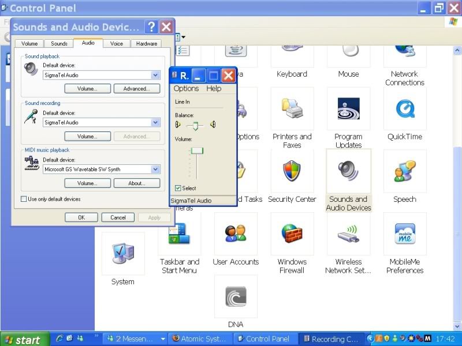The width and height of the screenshot is (462, 346).
Task: Open DNA control panel item
Action: [x=236, y=297]
